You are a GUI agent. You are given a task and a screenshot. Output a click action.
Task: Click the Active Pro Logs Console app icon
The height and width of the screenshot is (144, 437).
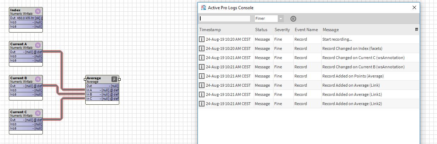pyautogui.click(x=203, y=7)
